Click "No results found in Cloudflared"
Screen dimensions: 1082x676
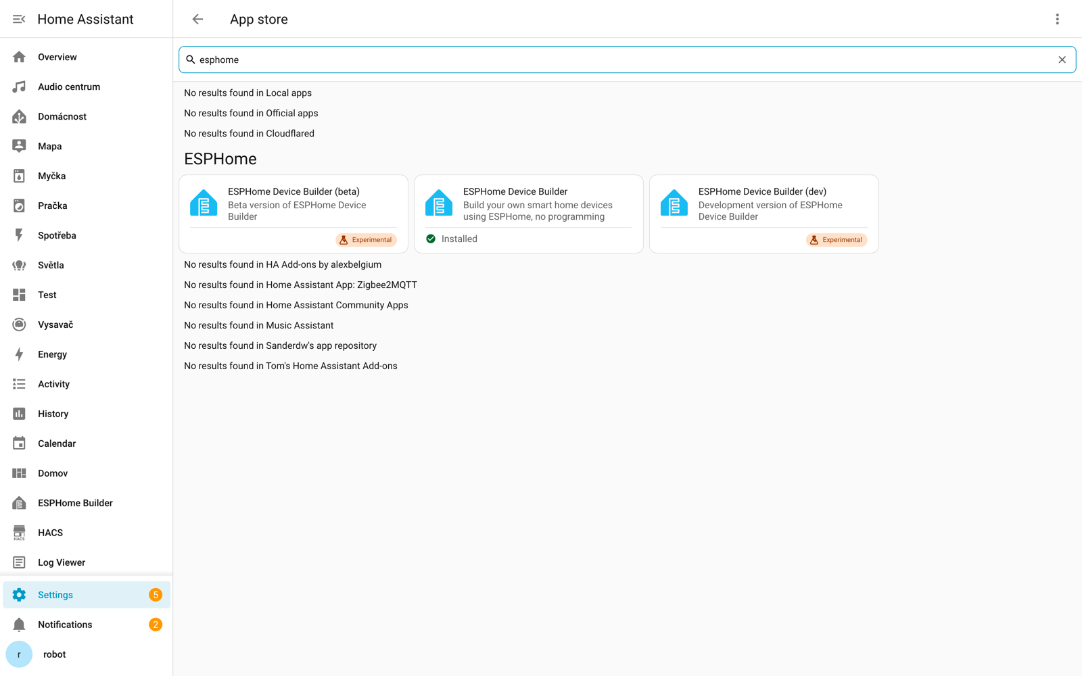coord(250,134)
